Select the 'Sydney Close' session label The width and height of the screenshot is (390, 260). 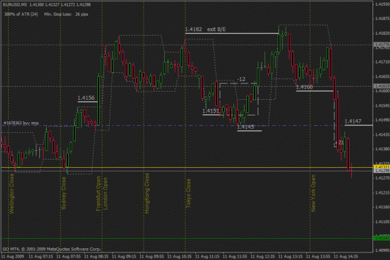[x=64, y=193]
